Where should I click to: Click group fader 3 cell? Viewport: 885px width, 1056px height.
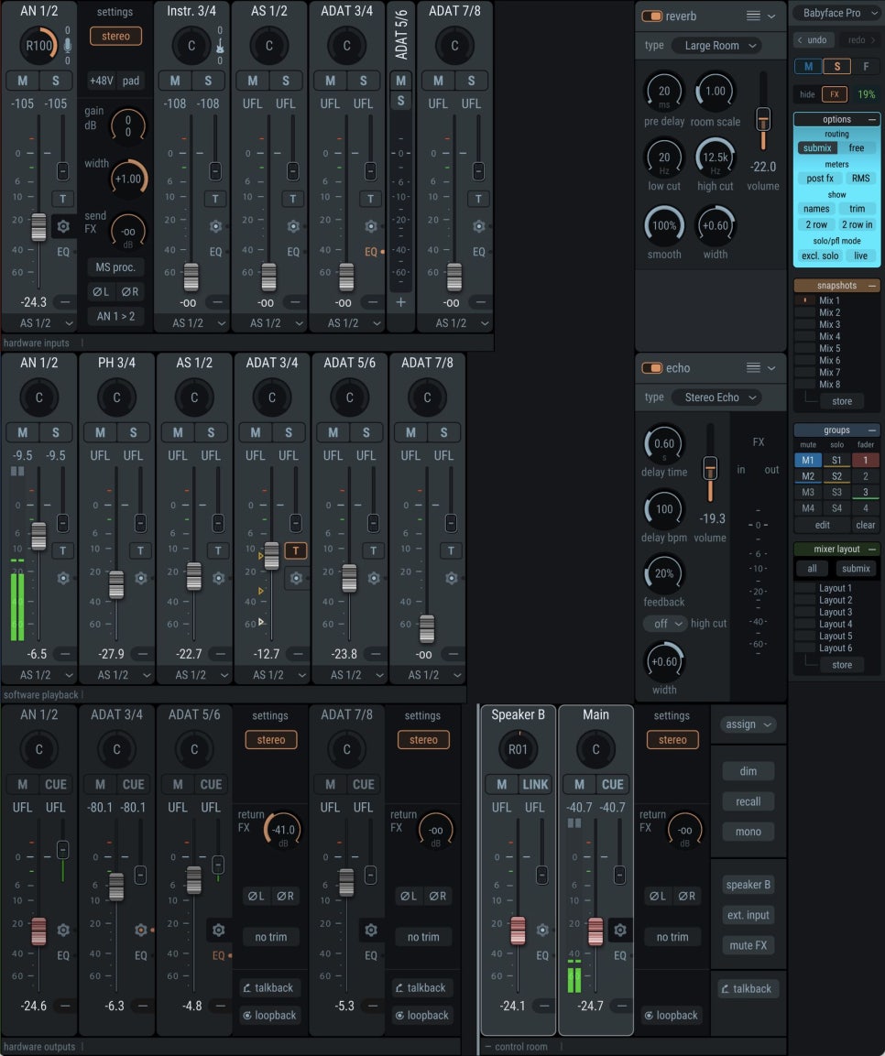pyautogui.click(x=866, y=493)
